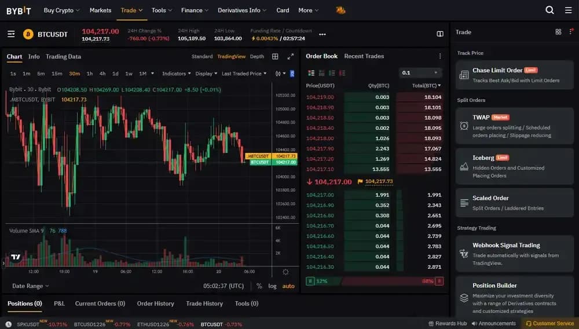Toggle the percent scale on the chart
Image resolution: width=579 pixels, height=329 pixels.
[x=259, y=286]
